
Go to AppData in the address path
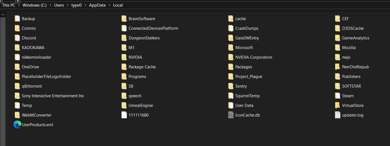click(97, 5)
